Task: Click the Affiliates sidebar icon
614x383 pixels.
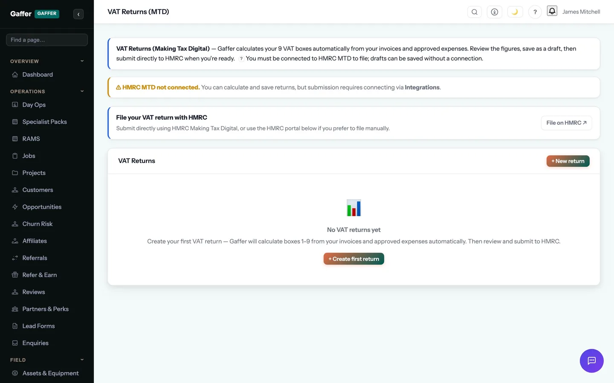Action: click(15, 241)
